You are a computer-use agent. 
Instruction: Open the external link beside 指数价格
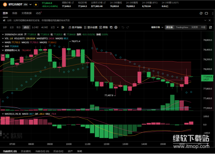click(73, 3)
